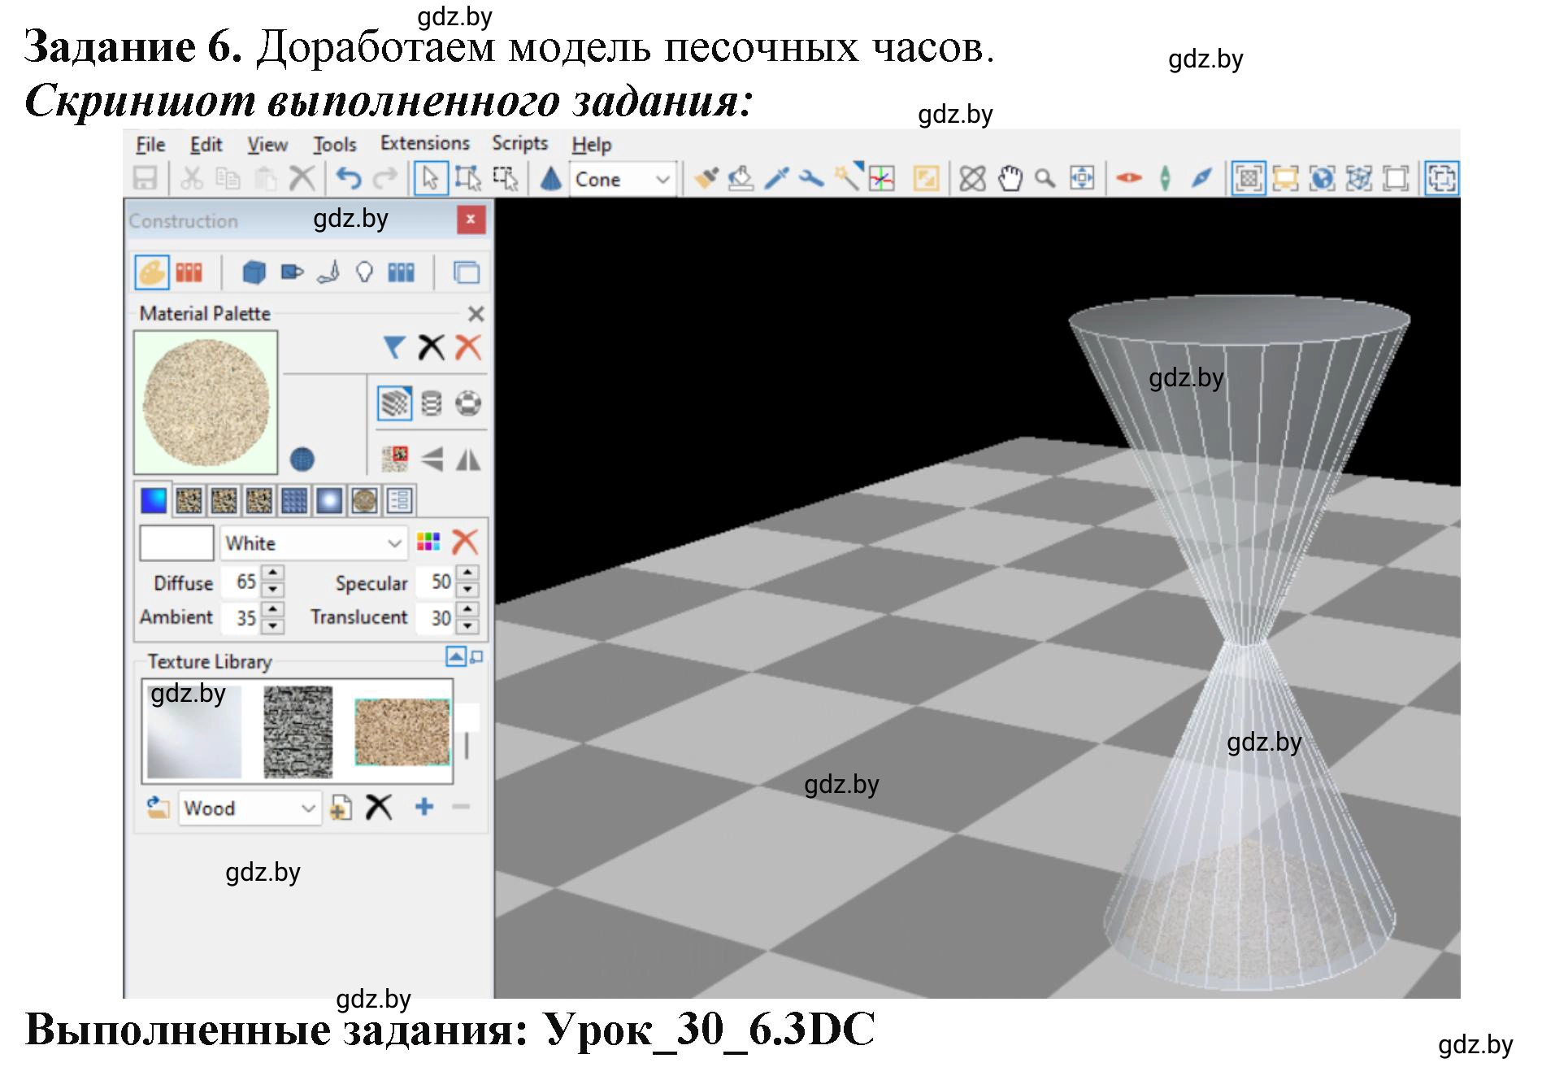Click the small blue grid sphere icon
Image resolution: width=1542 pixels, height=1089 pixels.
302,460
